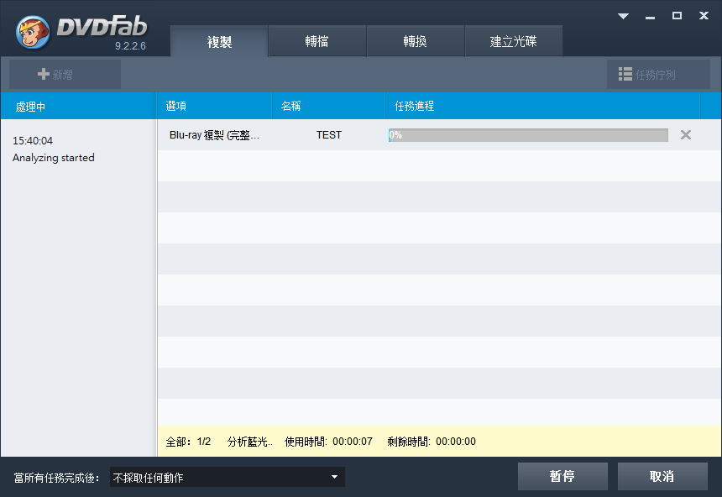Viewport: 722px width, 497px height.
Task: Select the Blu-ray 複製 task row
Action: 214,135
